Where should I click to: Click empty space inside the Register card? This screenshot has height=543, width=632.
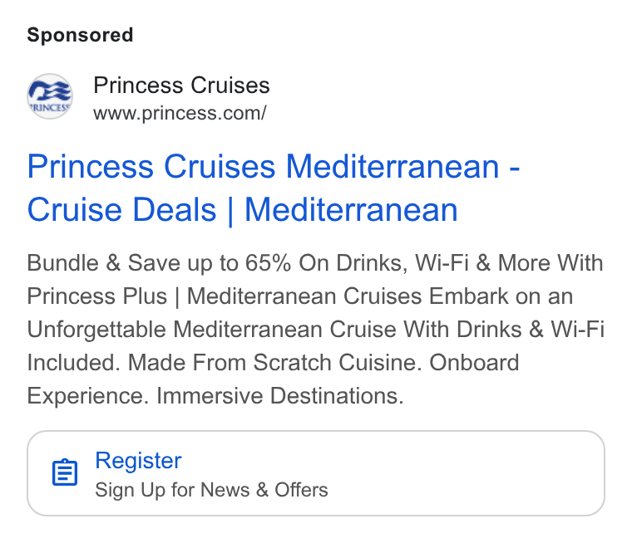click(463, 473)
